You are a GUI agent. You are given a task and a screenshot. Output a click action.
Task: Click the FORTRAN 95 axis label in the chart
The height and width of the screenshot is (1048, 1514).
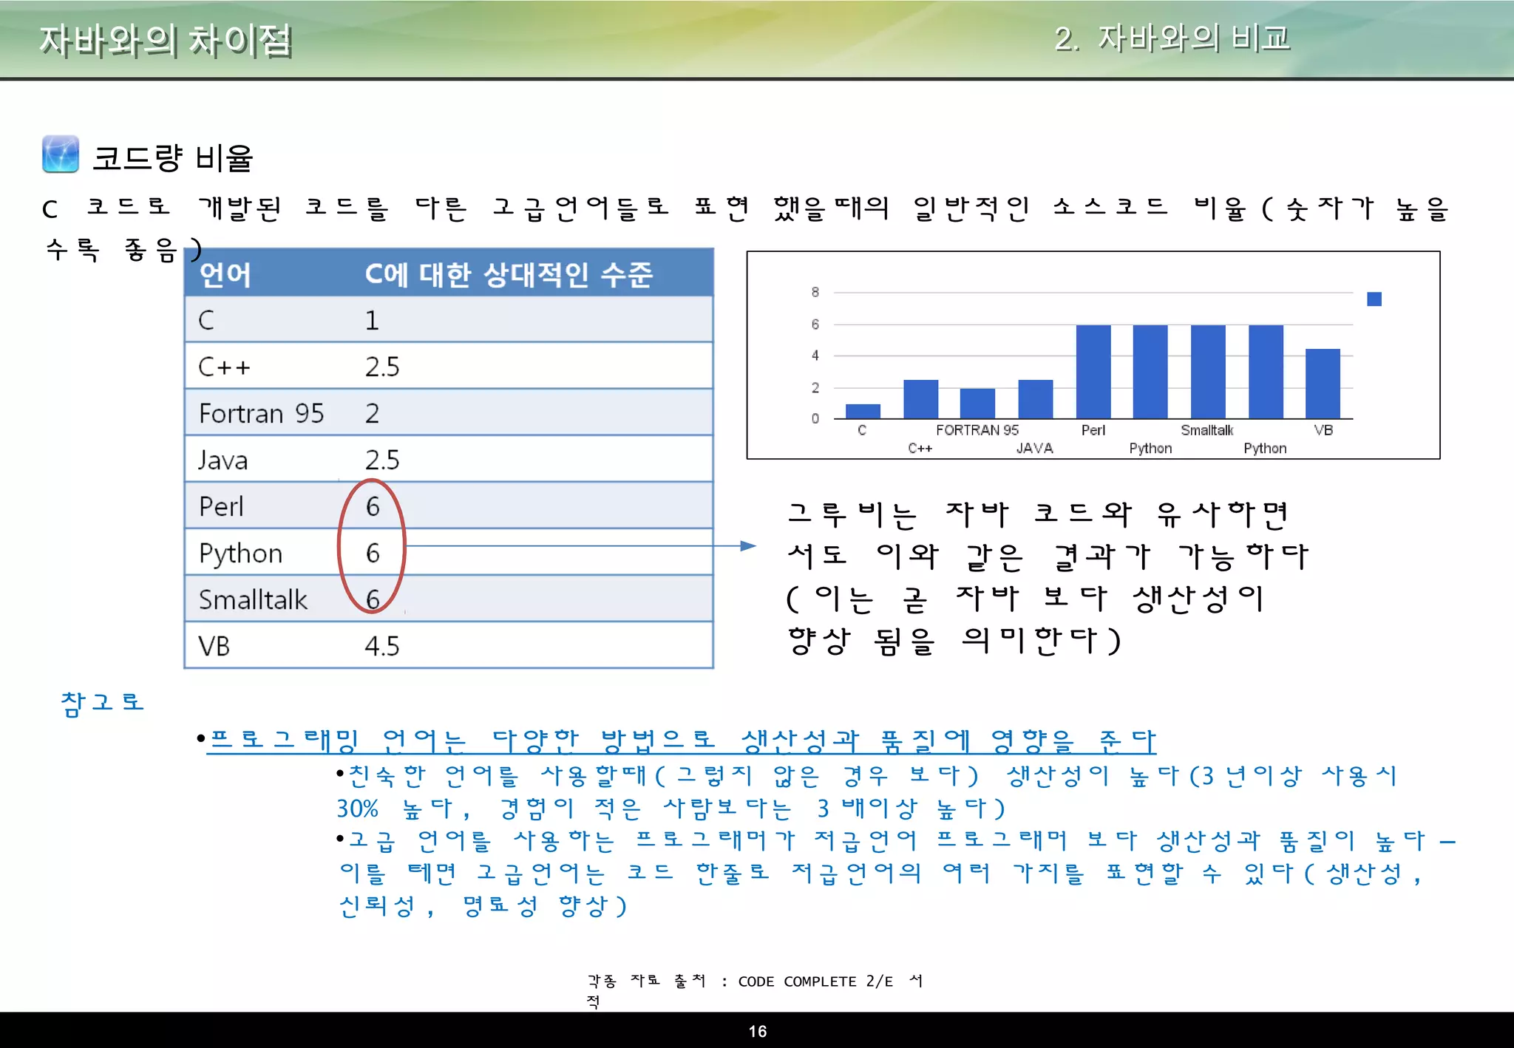click(x=977, y=430)
